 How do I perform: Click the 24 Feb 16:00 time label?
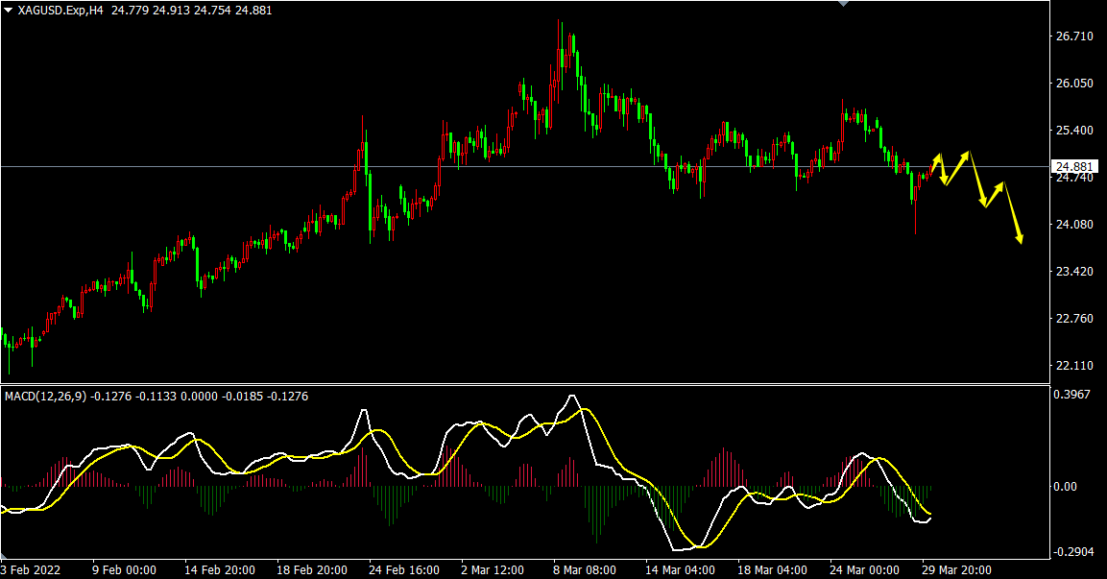(402, 569)
